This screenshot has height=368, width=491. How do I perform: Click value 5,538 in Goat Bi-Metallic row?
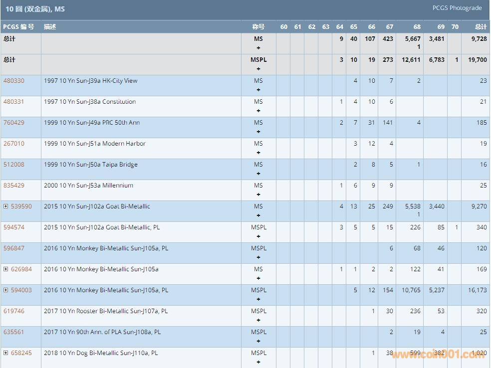pyautogui.click(x=413, y=206)
